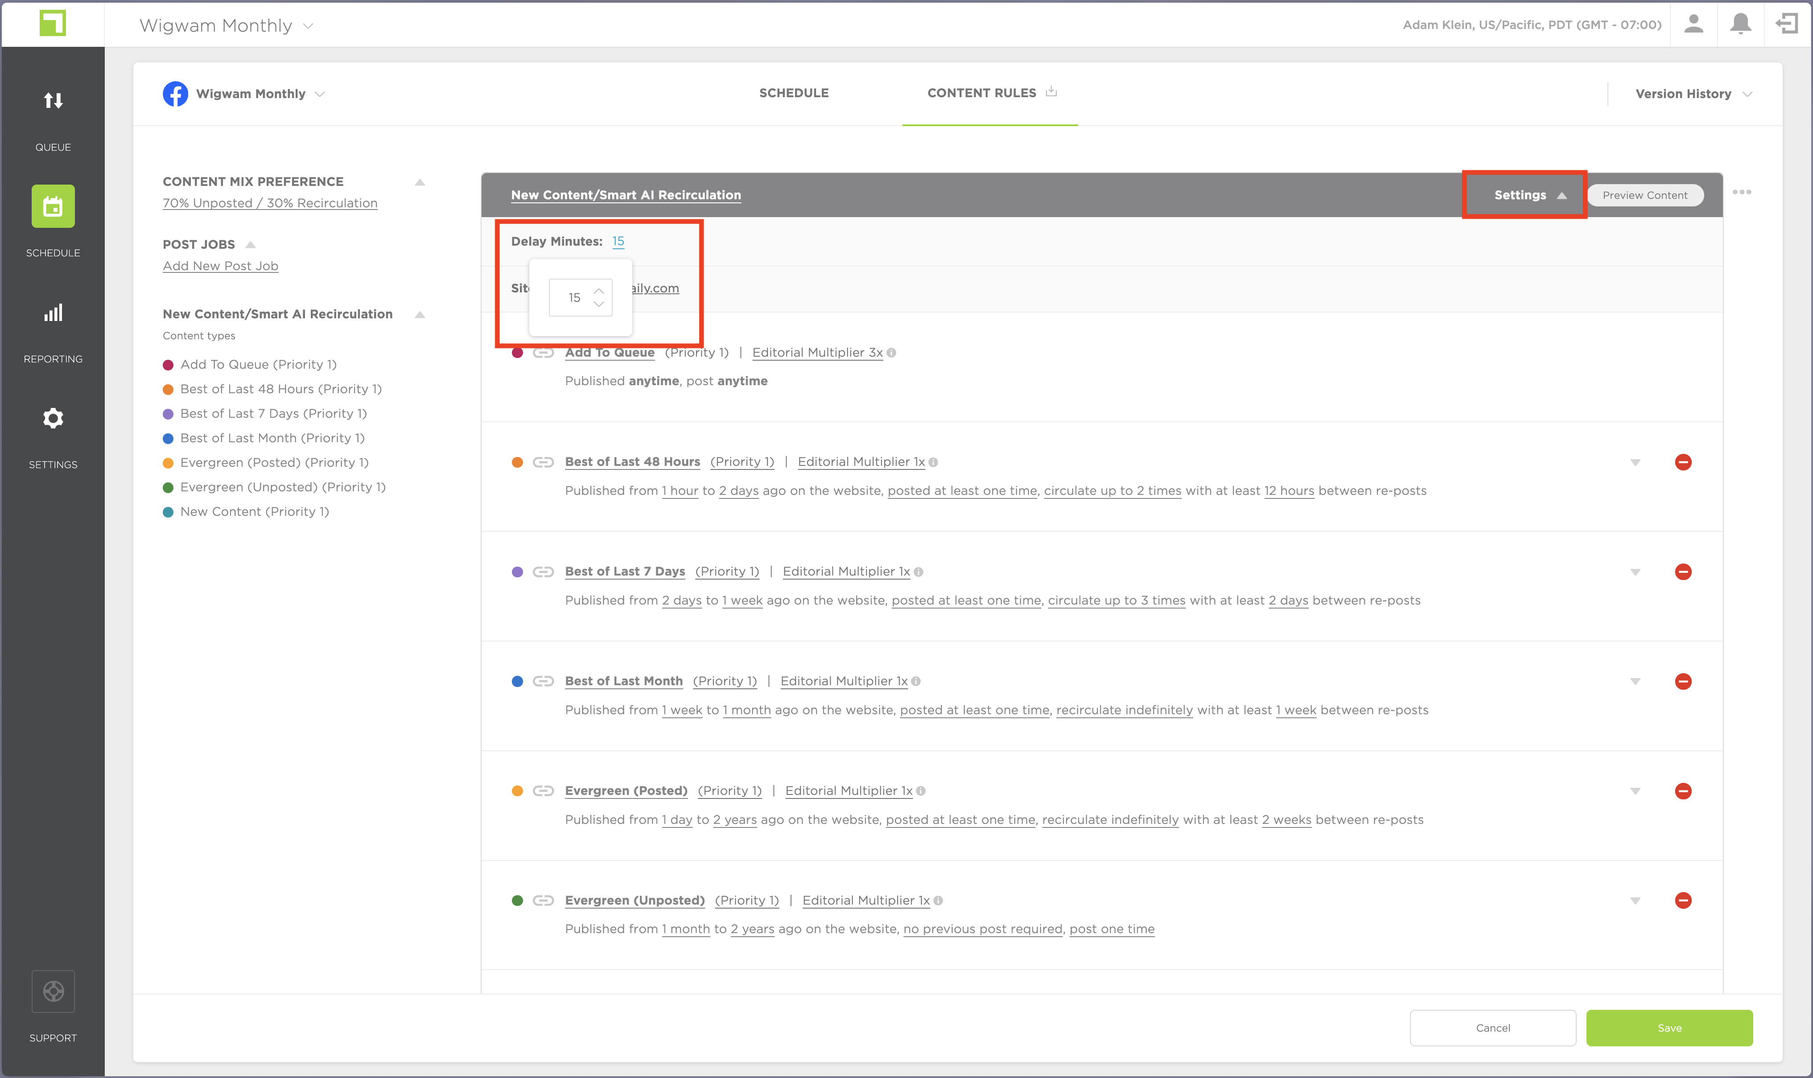
Task: Click the magenta Add To Queue color dot
Action: pyautogui.click(x=517, y=353)
